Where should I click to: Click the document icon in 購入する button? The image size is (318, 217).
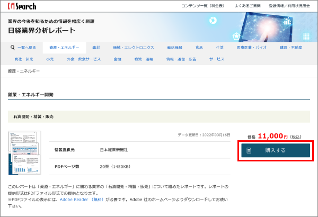click(x=249, y=150)
